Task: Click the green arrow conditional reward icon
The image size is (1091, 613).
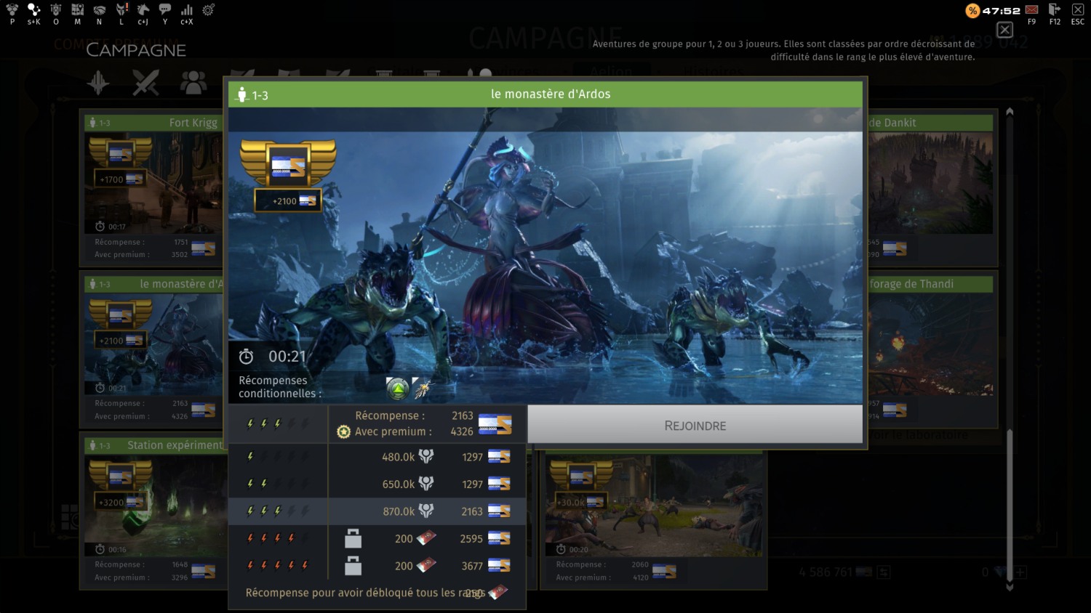Action: click(397, 389)
